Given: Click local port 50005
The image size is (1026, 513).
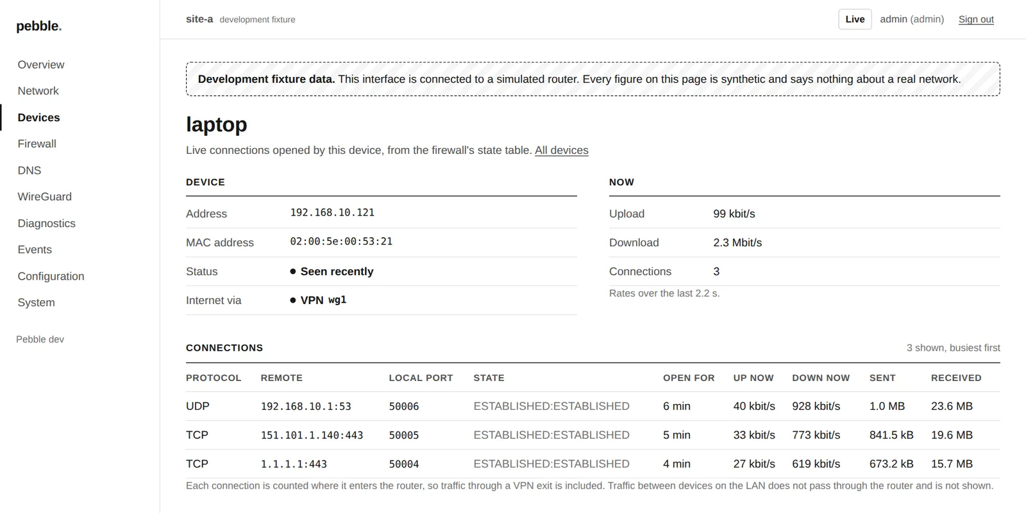Looking at the screenshot, I should point(404,435).
